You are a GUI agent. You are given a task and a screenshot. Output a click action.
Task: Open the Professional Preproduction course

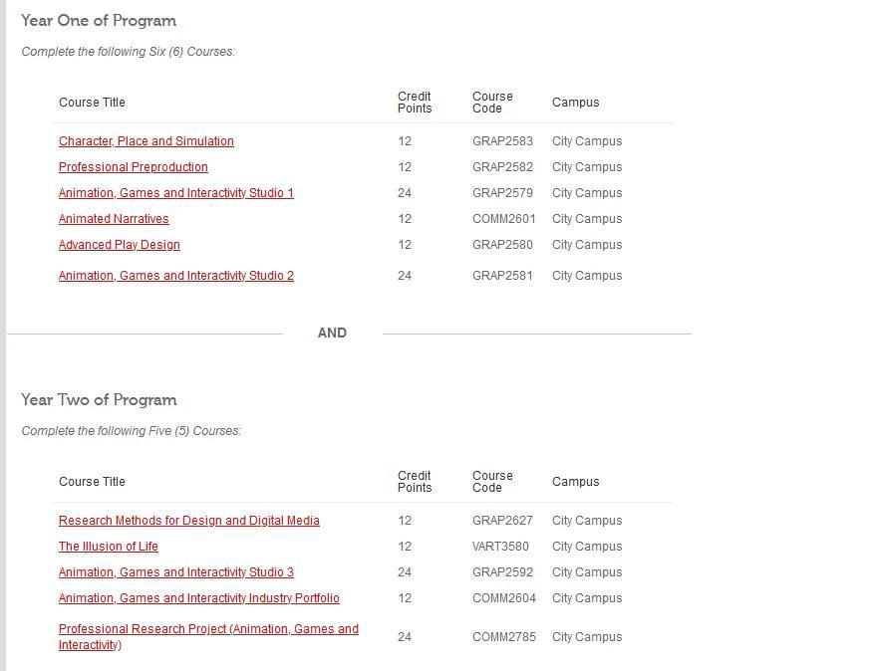pyautogui.click(x=134, y=167)
